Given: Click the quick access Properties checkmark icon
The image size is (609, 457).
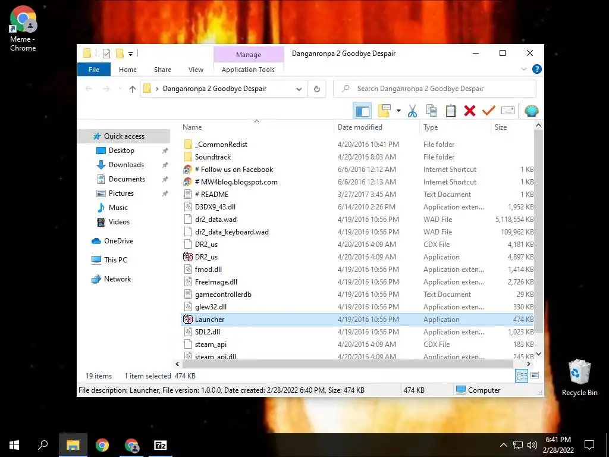Looking at the screenshot, I should click(106, 54).
